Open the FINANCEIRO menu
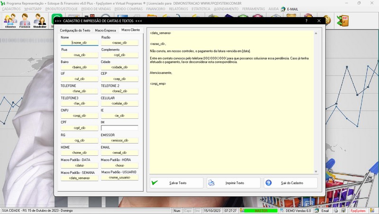Image resolution: width=379 pixels, height=214 pixels. coord(156,9)
